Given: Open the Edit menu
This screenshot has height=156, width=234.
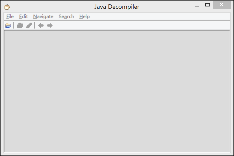Looking at the screenshot, I should [x=24, y=17].
